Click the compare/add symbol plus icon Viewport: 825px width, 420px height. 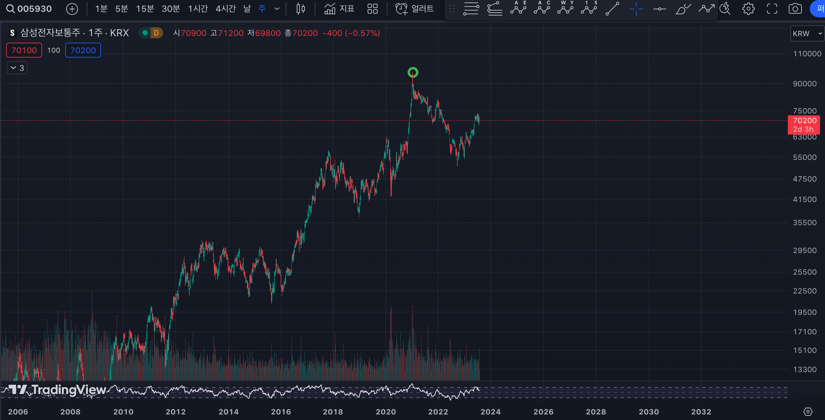tap(72, 9)
